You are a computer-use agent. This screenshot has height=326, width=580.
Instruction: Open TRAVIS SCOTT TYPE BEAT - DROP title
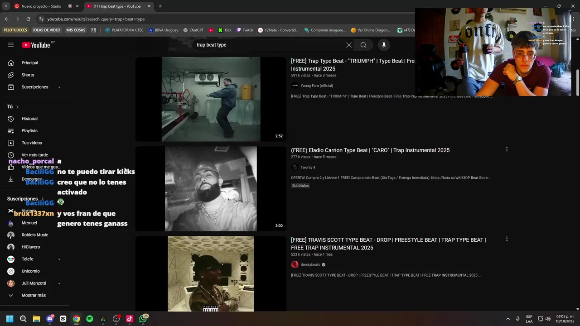pos(388,244)
